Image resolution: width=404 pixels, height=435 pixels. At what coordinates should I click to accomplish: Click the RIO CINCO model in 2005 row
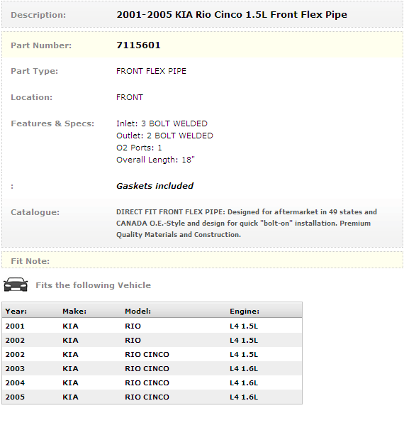(147, 397)
